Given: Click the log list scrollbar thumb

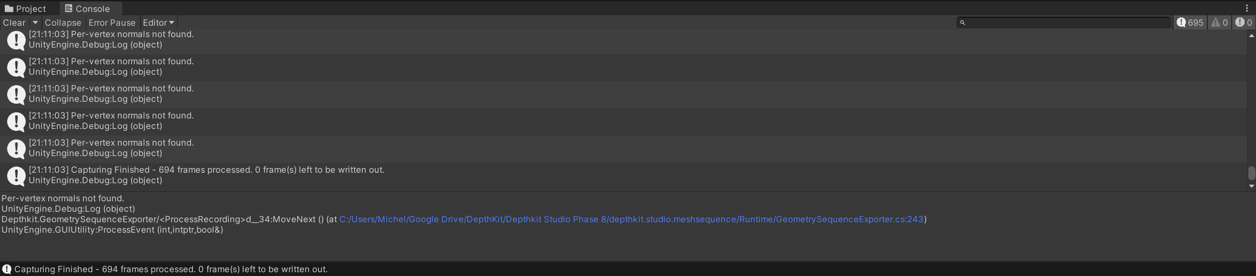Looking at the screenshot, I should point(1251,173).
